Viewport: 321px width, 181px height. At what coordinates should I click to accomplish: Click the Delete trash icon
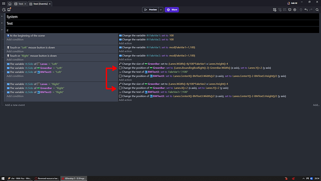click(301, 10)
